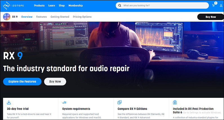Click the System requirements checklist icon

pos(64,102)
